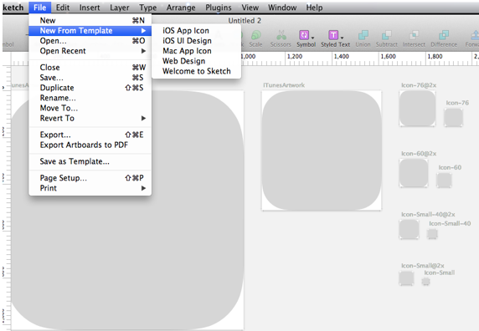Click the Union boolean icon

363,35
